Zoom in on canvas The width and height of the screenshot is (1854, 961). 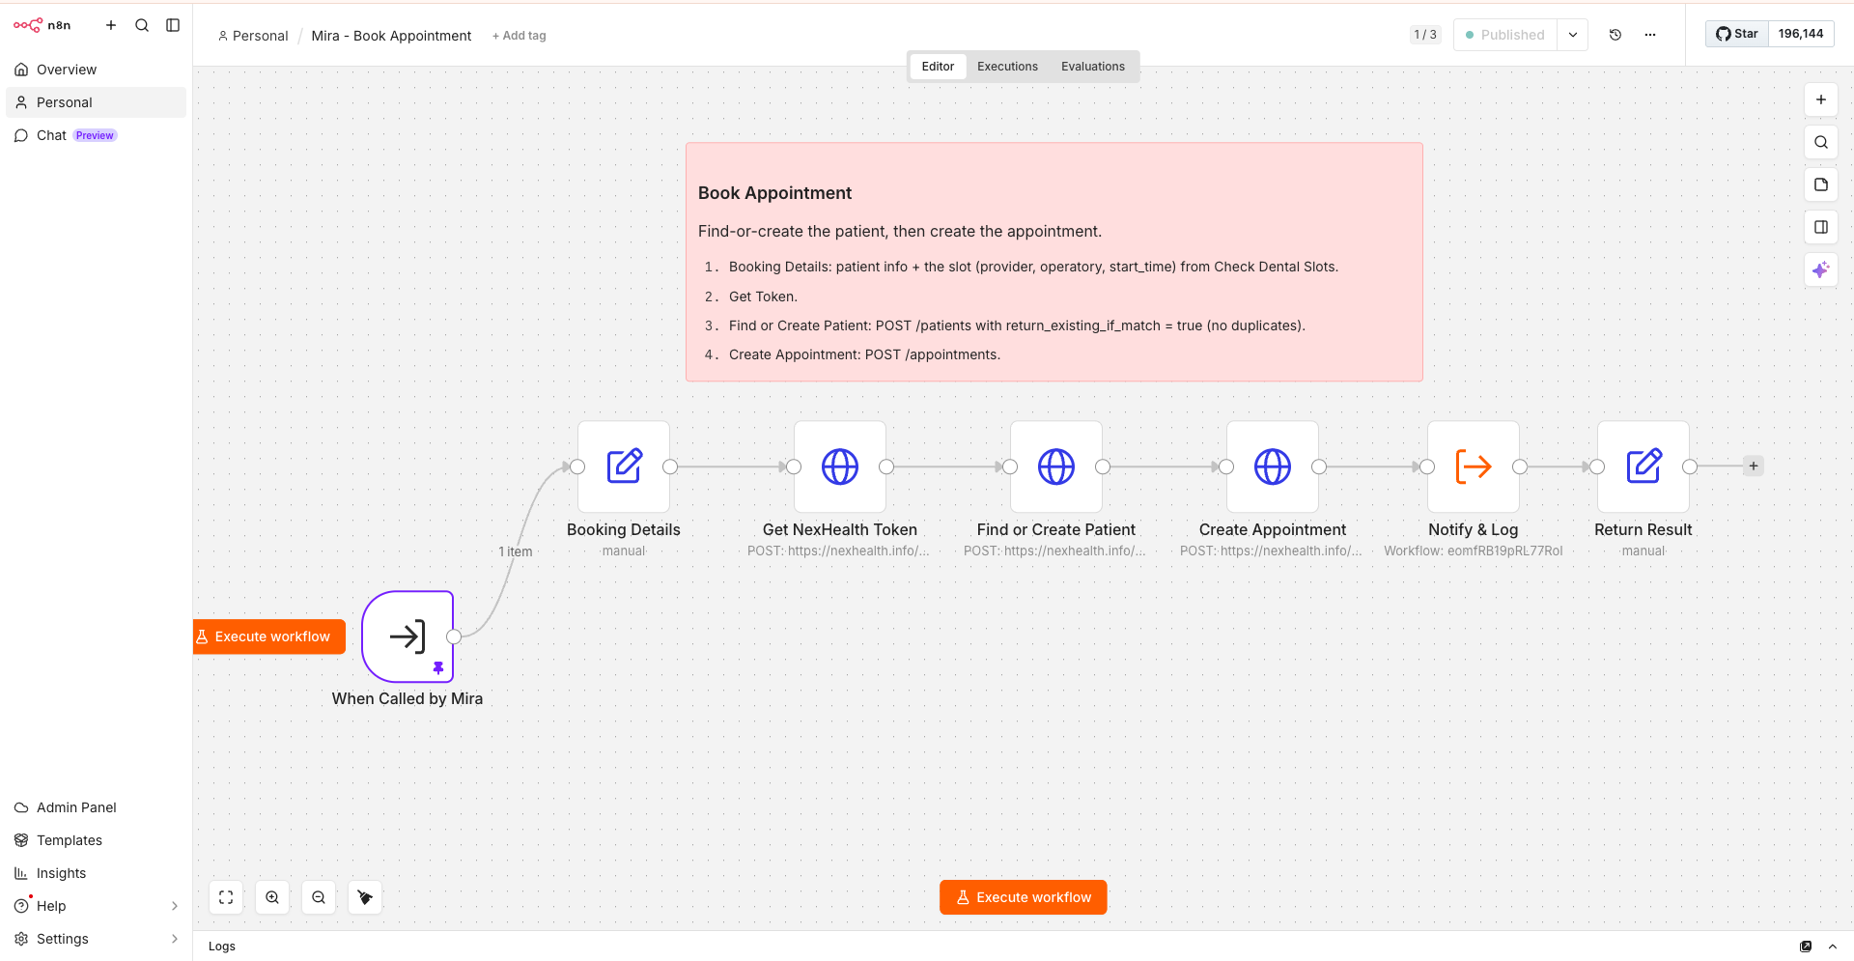pos(272,897)
